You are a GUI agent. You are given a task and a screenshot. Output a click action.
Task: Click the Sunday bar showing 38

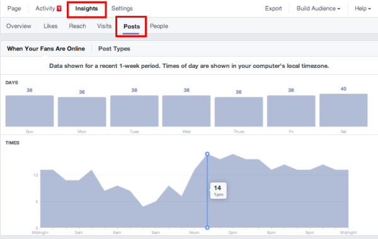[x=30, y=111]
